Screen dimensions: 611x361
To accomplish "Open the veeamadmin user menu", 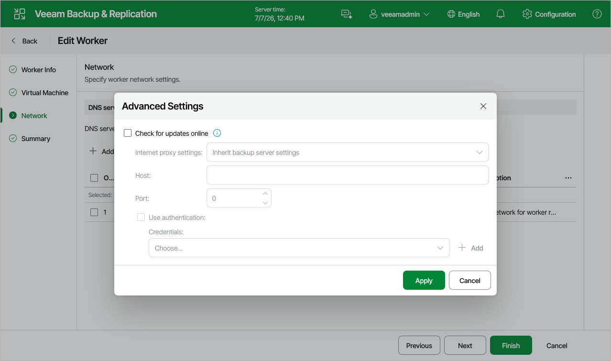I will (x=399, y=14).
